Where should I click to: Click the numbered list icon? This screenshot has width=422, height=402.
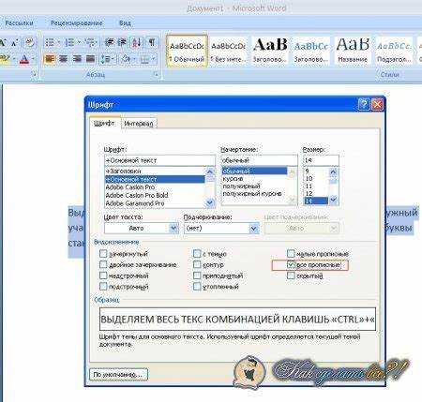tap(69, 42)
